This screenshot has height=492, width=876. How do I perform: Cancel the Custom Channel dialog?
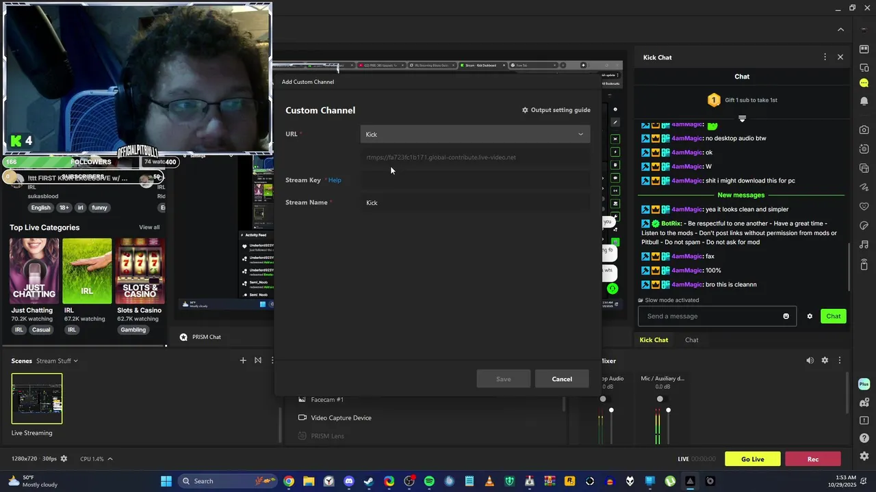[x=562, y=379]
